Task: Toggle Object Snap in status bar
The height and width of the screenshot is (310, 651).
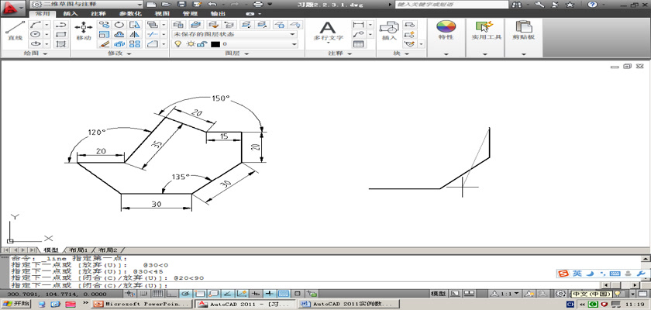Action: (x=200, y=294)
